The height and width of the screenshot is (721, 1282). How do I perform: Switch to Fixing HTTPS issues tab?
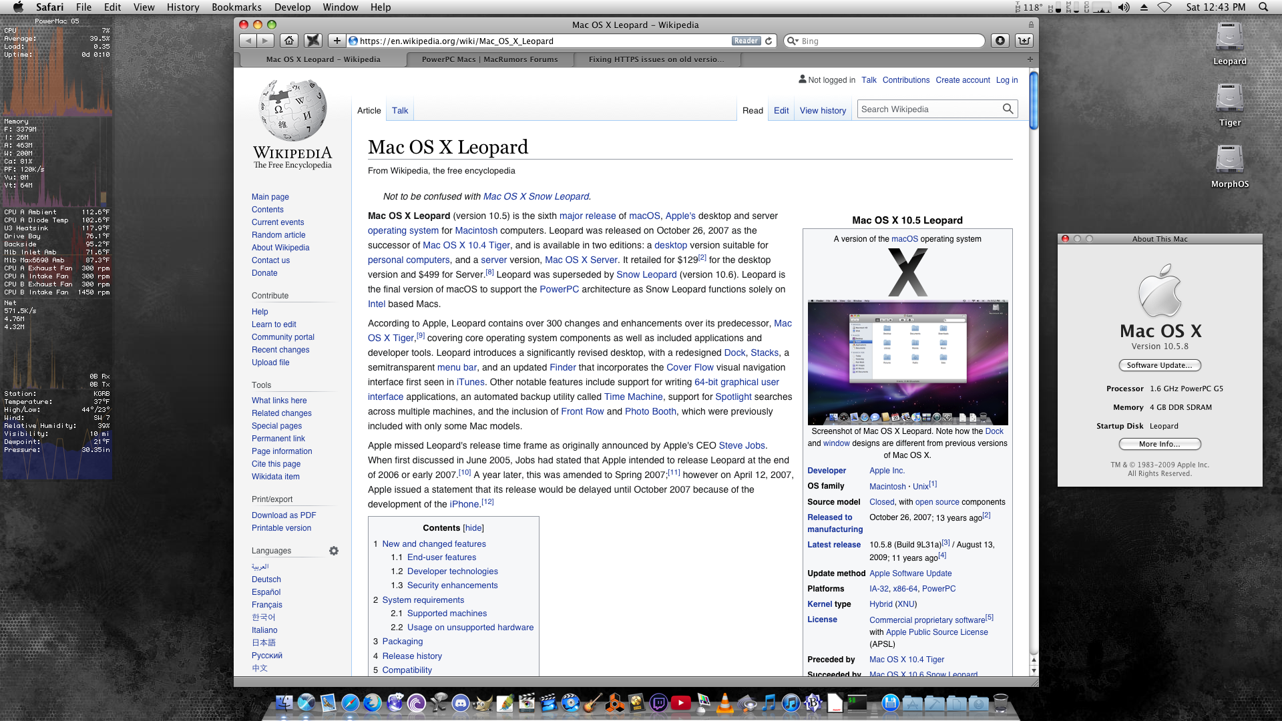click(x=656, y=59)
